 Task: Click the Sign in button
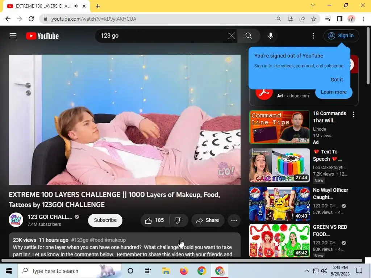(x=341, y=36)
